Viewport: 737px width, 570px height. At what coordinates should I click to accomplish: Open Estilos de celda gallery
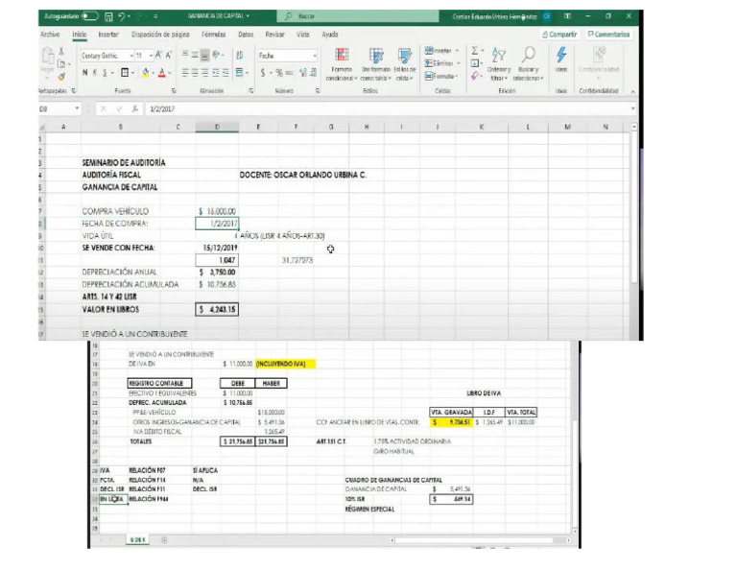click(x=405, y=64)
